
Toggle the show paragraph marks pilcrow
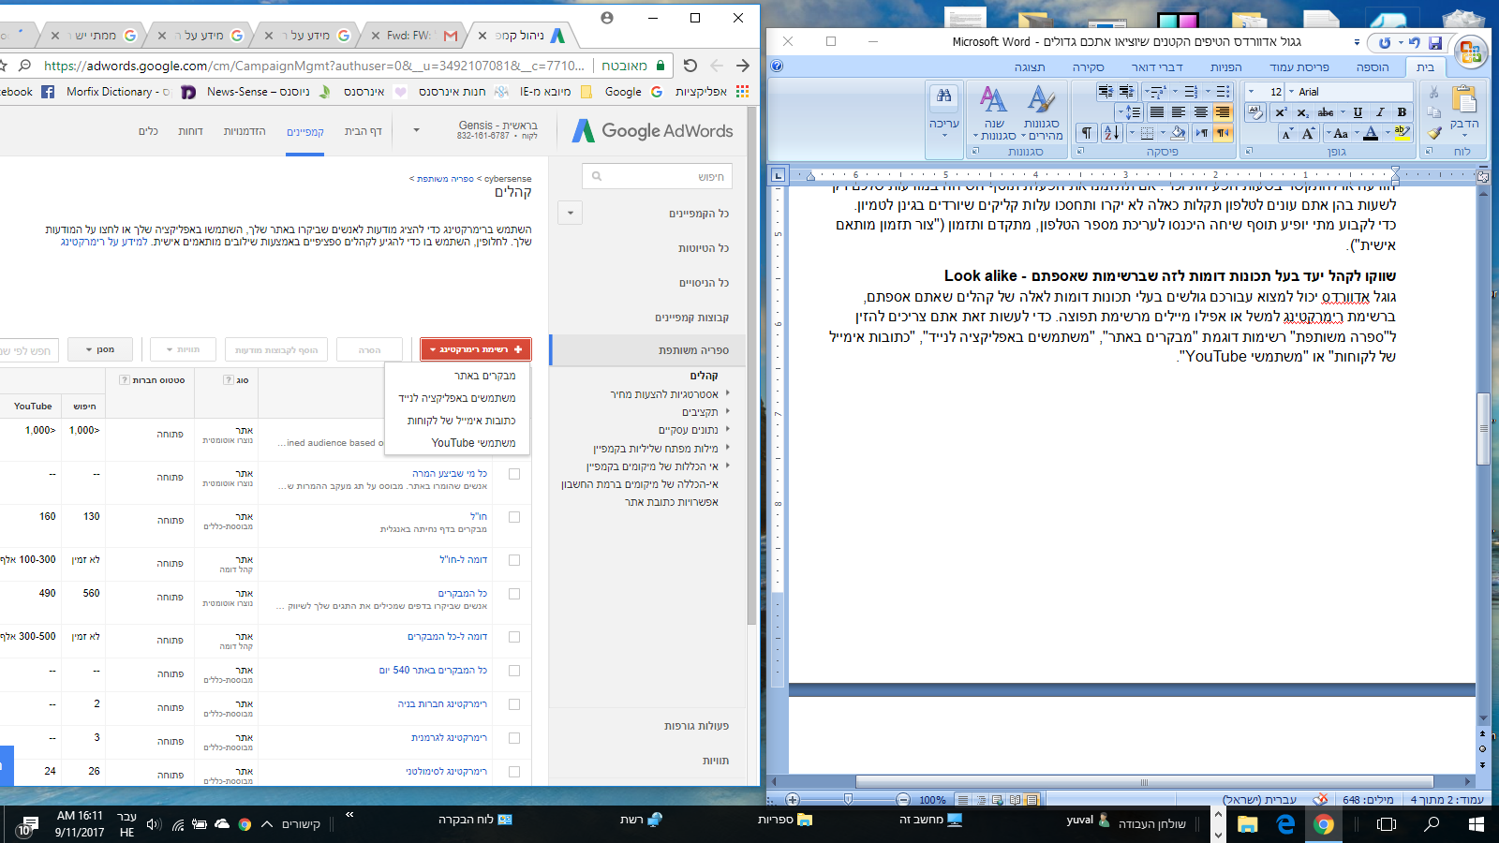pos(1086,133)
